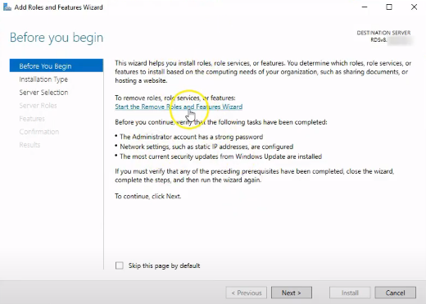Click the Install button
This screenshot has height=304, width=426.
(x=350, y=293)
